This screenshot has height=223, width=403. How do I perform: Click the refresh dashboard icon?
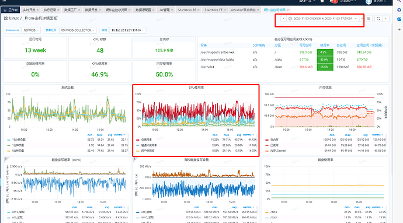[378, 19]
